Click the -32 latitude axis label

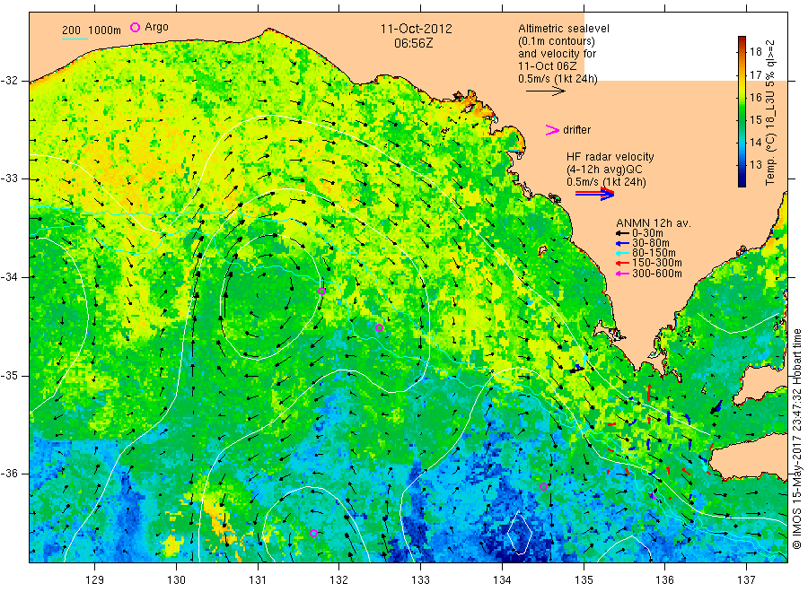[8, 81]
